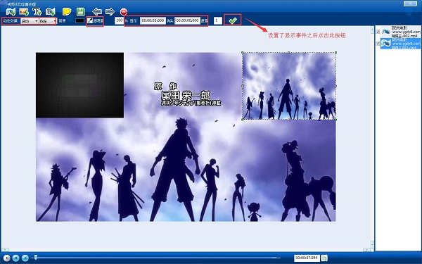422x264 pixels.
Task: Toggle checkbox for the second highlighted video file
Action: pyautogui.click(x=378, y=44)
